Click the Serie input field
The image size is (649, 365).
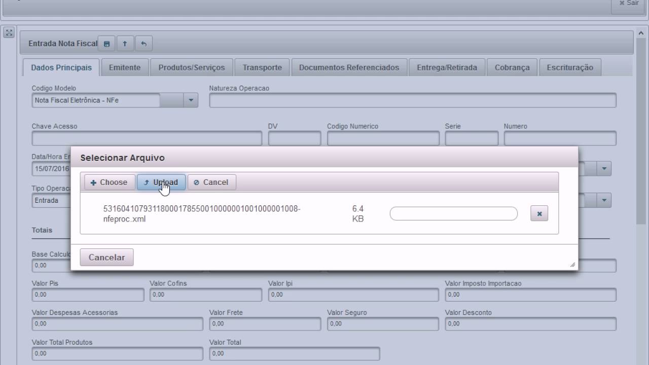click(472, 138)
